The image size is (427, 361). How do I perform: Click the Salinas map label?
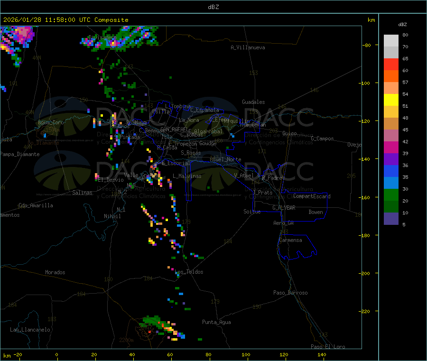[82, 193]
